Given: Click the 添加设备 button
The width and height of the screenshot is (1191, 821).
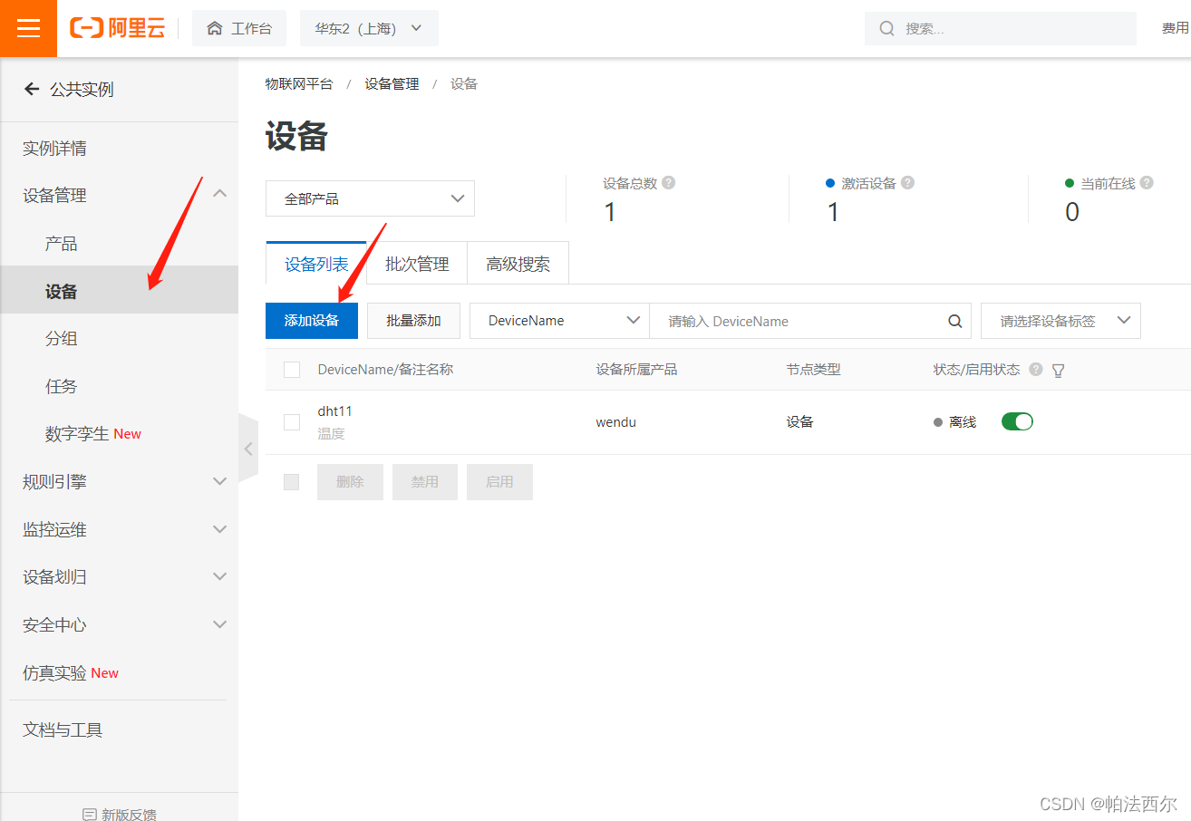Looking at the screenshot, I should pyautogui.click(x=312, y=320).
